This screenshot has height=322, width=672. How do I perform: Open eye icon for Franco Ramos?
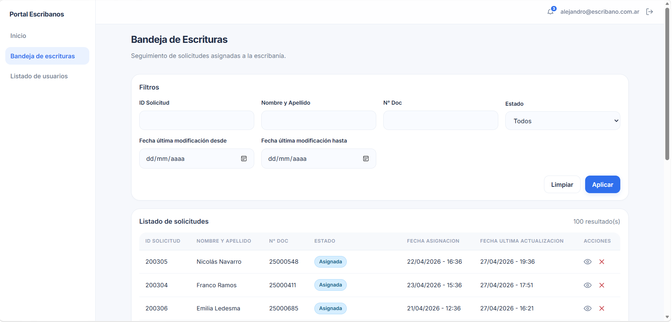coord(588,285)
